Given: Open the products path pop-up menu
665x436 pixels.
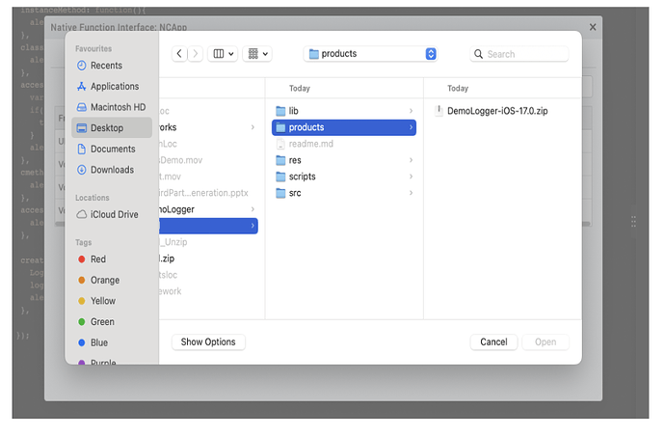Looking at the screenshot, I should (370, 54).
